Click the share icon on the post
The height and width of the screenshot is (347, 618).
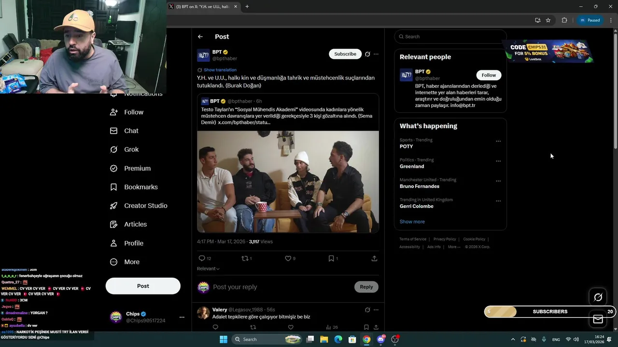pos(374,258)
